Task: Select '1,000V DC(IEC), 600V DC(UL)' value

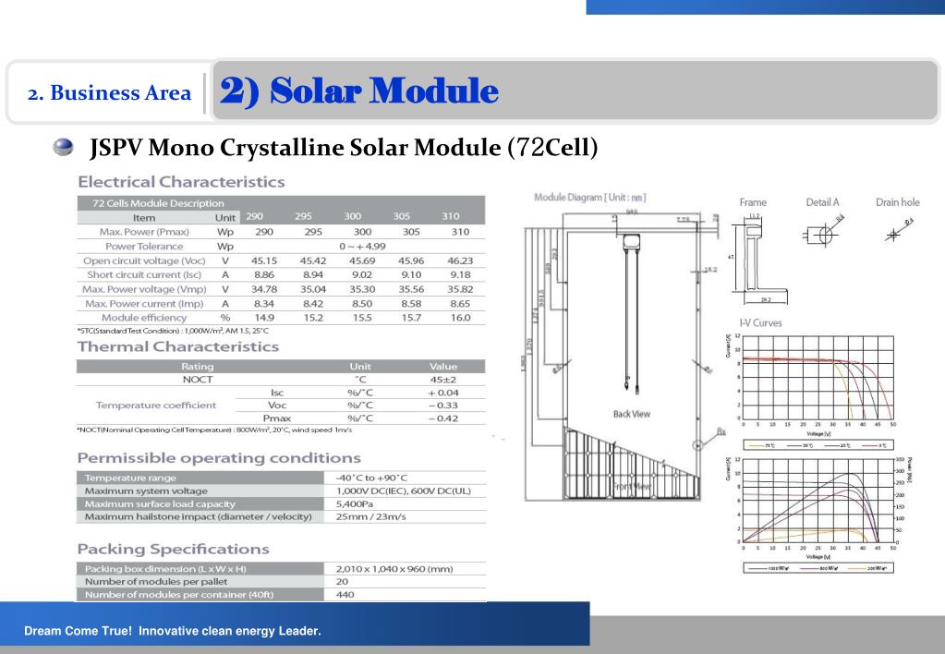Action: point(403,491)
